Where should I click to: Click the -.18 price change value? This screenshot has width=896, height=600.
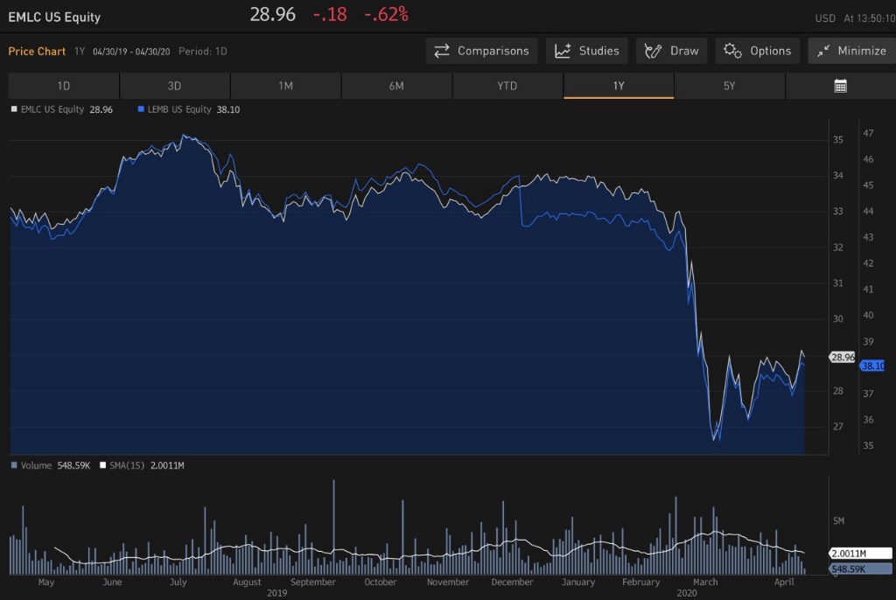point(330,14)
